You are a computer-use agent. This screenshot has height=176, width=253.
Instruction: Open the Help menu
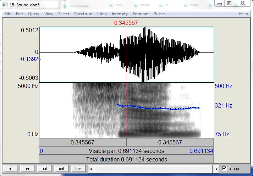pos(243,14)
